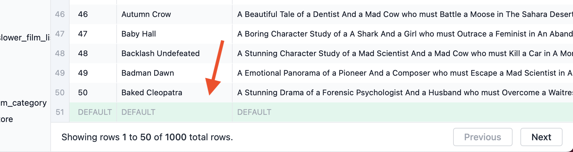Select the Baked Cleopatra title cell
Image resolution: width=573 pixels, height=152 pixels.
(174, 93)
